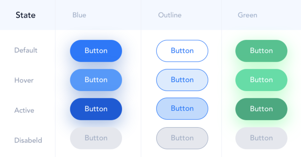301x157 pixels.
Task: Click the Disabeld row label
Action: [x=28, y=140]
